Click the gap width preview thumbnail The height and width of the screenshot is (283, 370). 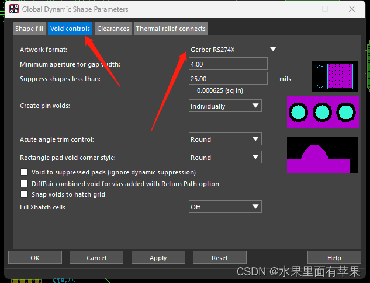334,77
